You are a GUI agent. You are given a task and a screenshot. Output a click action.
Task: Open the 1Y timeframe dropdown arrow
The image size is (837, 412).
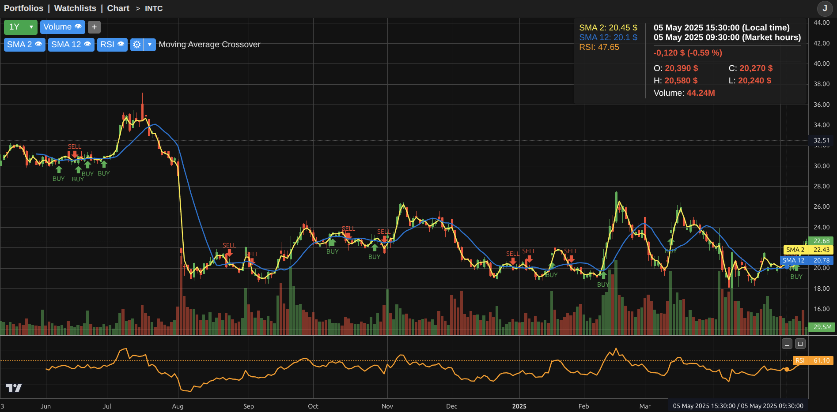click(x=31, y=27)
